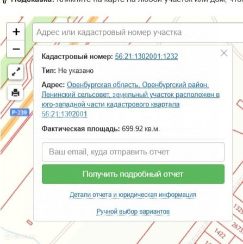Image resolution: width=243 pixels, height=244 pixels.
Task: Click quarter number 56:21:1302001 in address
Action: (x=64, y=114)
